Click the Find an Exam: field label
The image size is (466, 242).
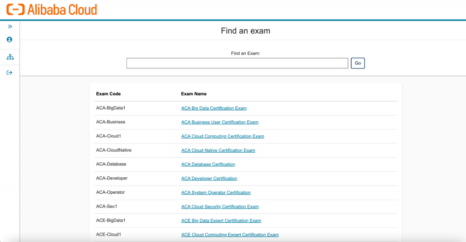[x=245, y=53]
